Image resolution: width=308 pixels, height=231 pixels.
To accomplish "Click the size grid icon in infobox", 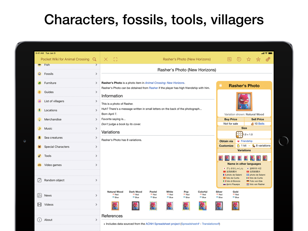I will 239,135.
